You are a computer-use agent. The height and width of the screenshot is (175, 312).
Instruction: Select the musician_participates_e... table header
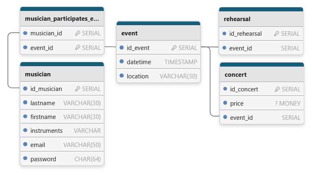click(62, 19)
